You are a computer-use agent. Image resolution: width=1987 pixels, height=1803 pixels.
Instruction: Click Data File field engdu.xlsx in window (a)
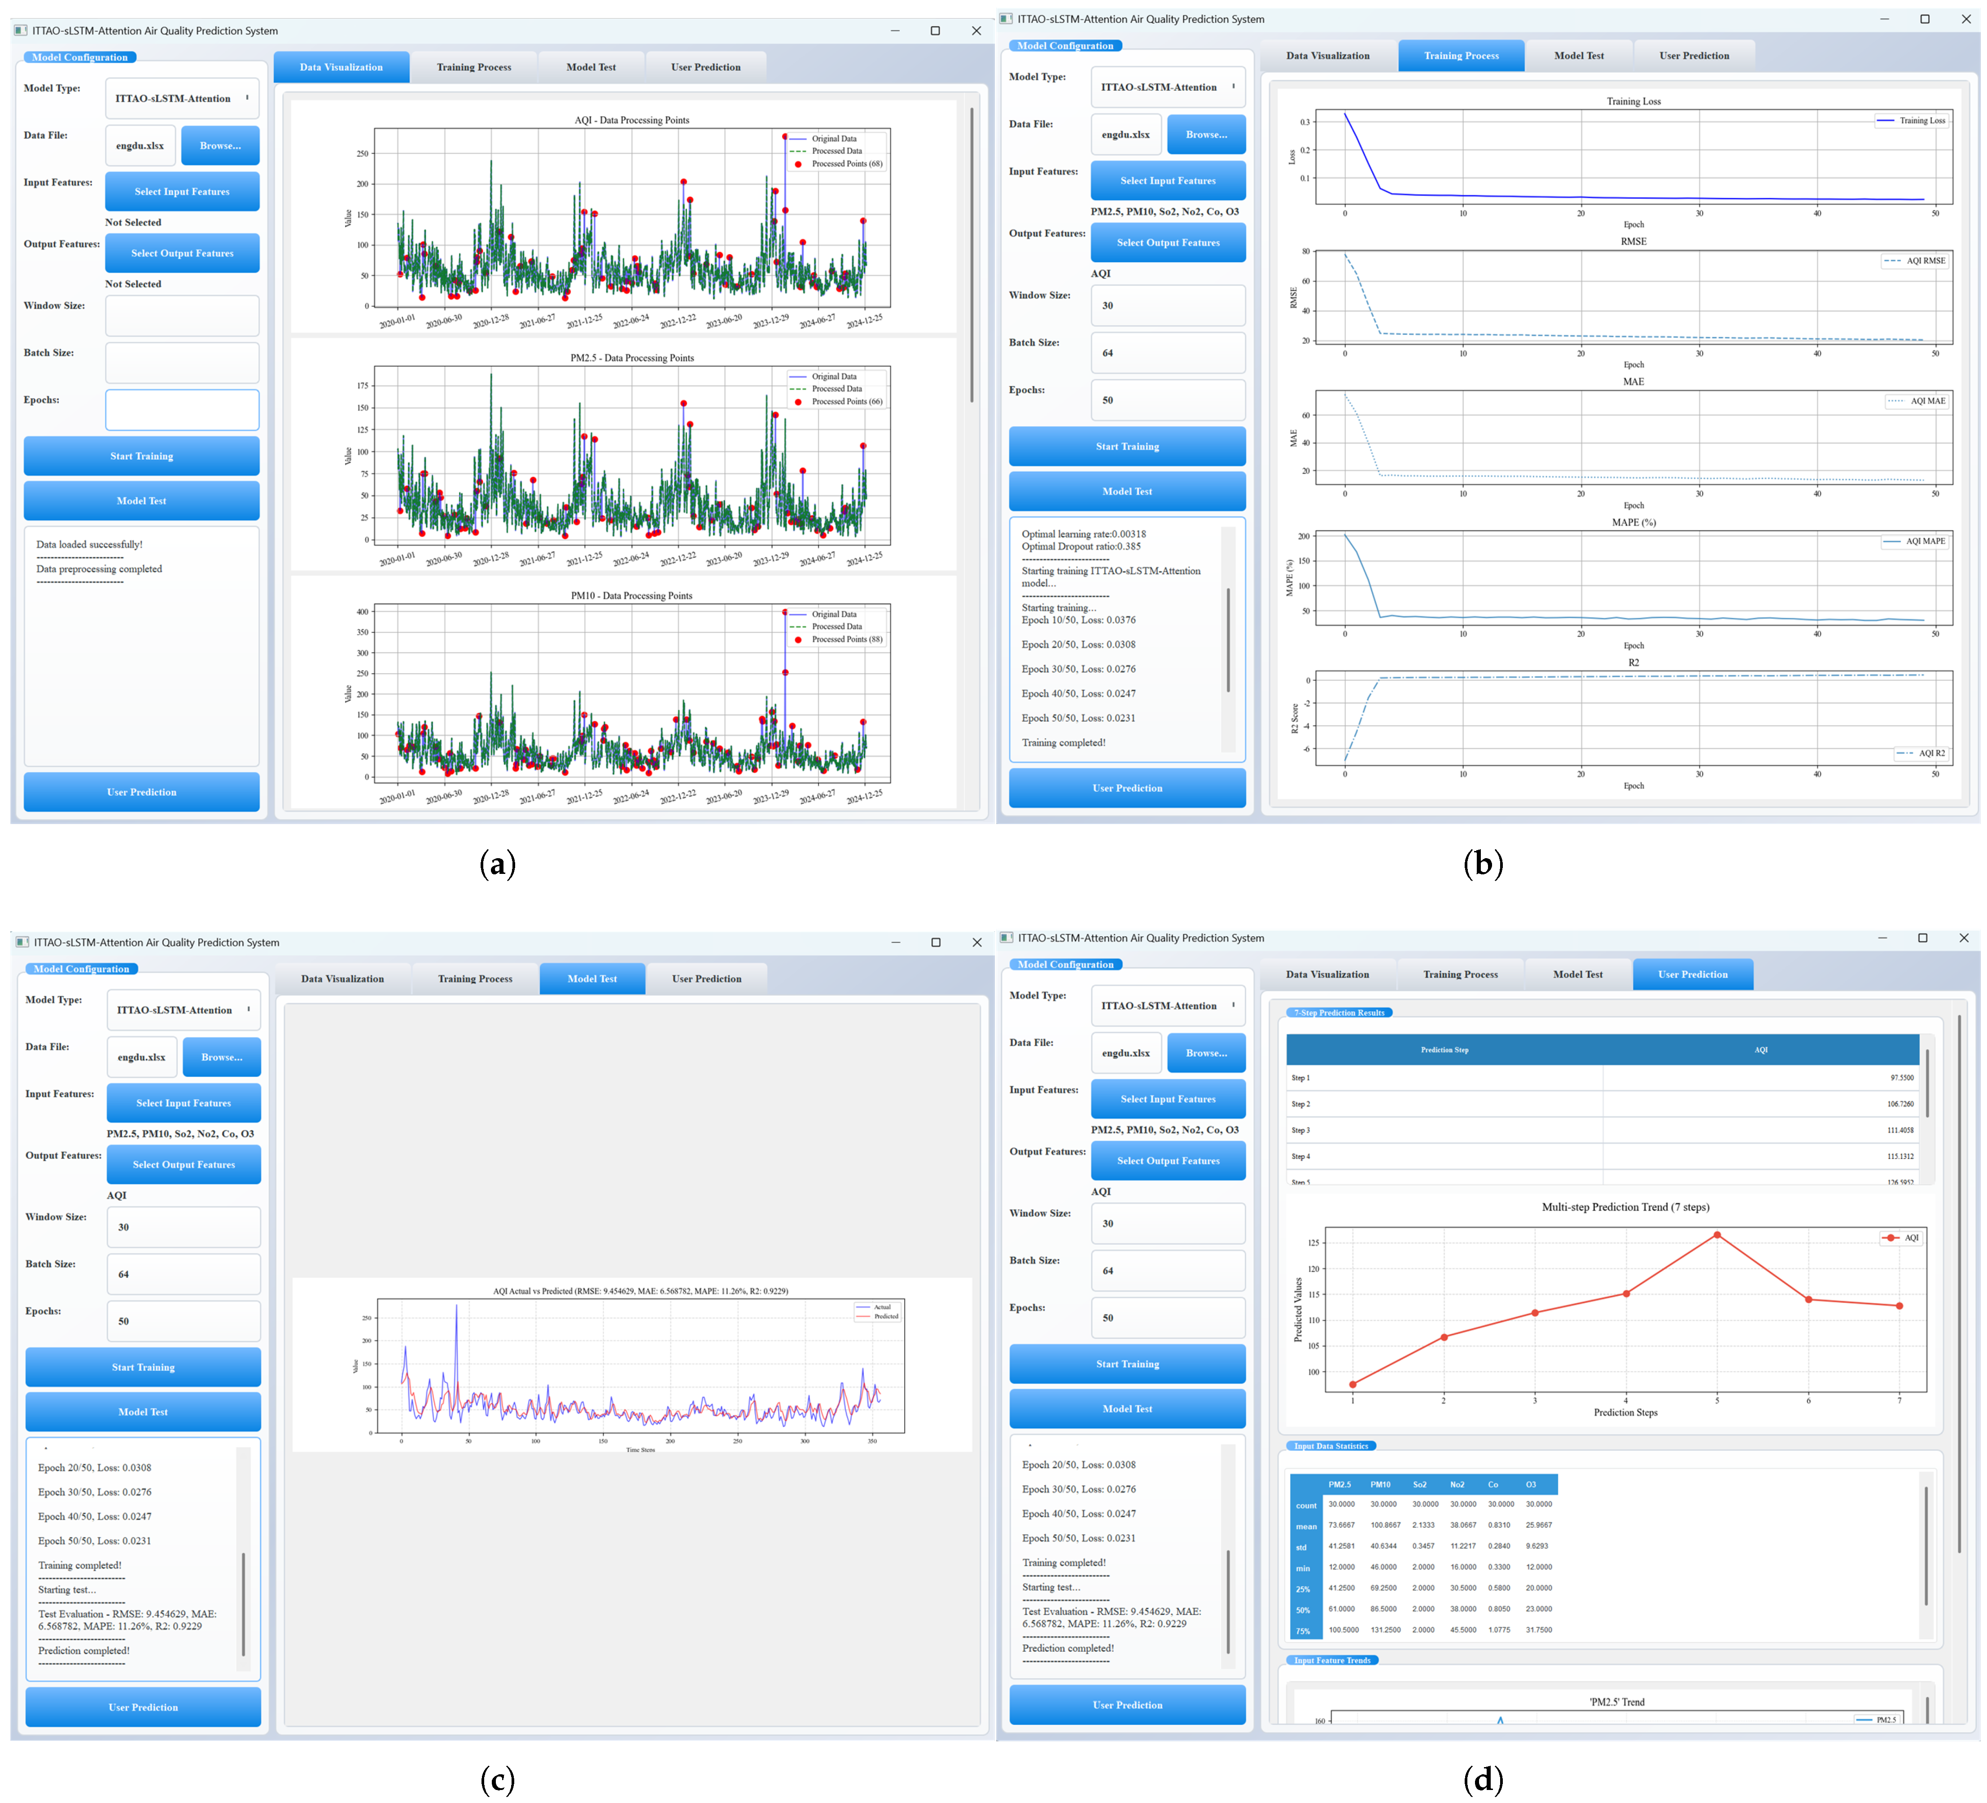click(x=141, y=146)
